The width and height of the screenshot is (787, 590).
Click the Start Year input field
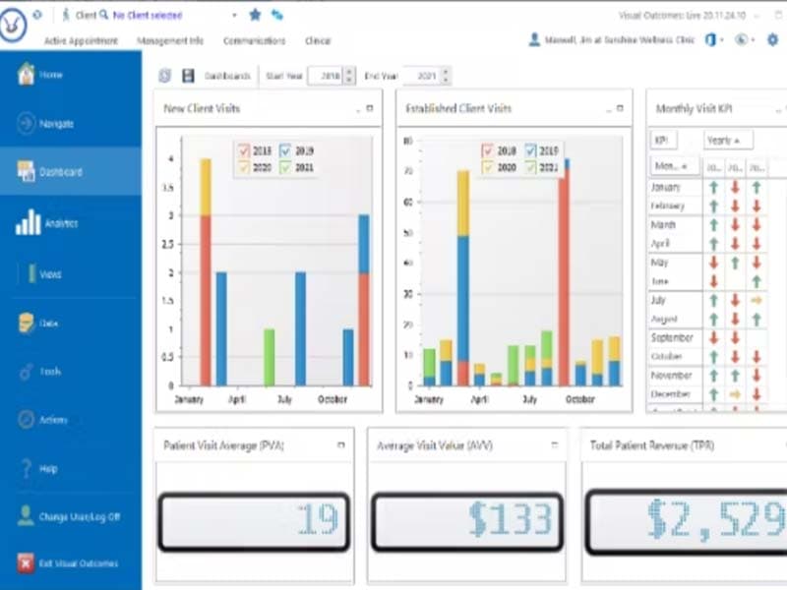(x=326, y=76)
